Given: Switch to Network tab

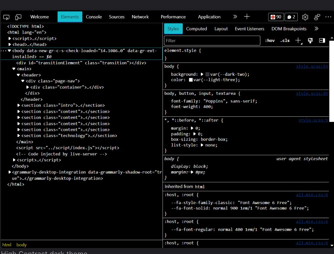Looking at the screenshot, I should (x=140, y=17).
